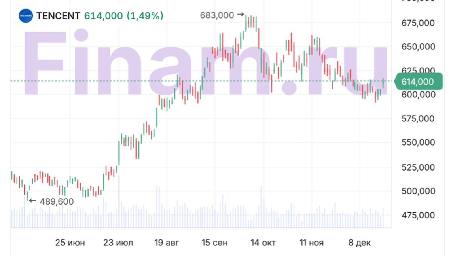The width and height of the screenshot is (451, 256).
Task: Click the arrow beside the 489,600 low label
Action: [x=32, y=201]
